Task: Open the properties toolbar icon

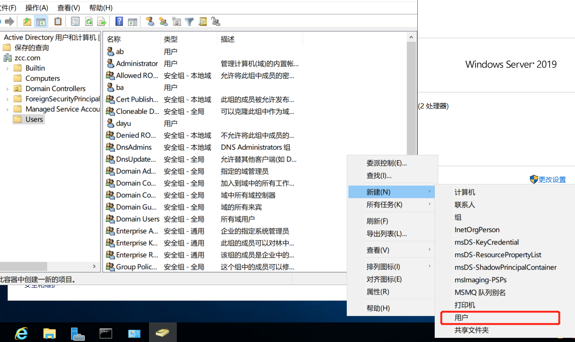Action: pos(75,21)
